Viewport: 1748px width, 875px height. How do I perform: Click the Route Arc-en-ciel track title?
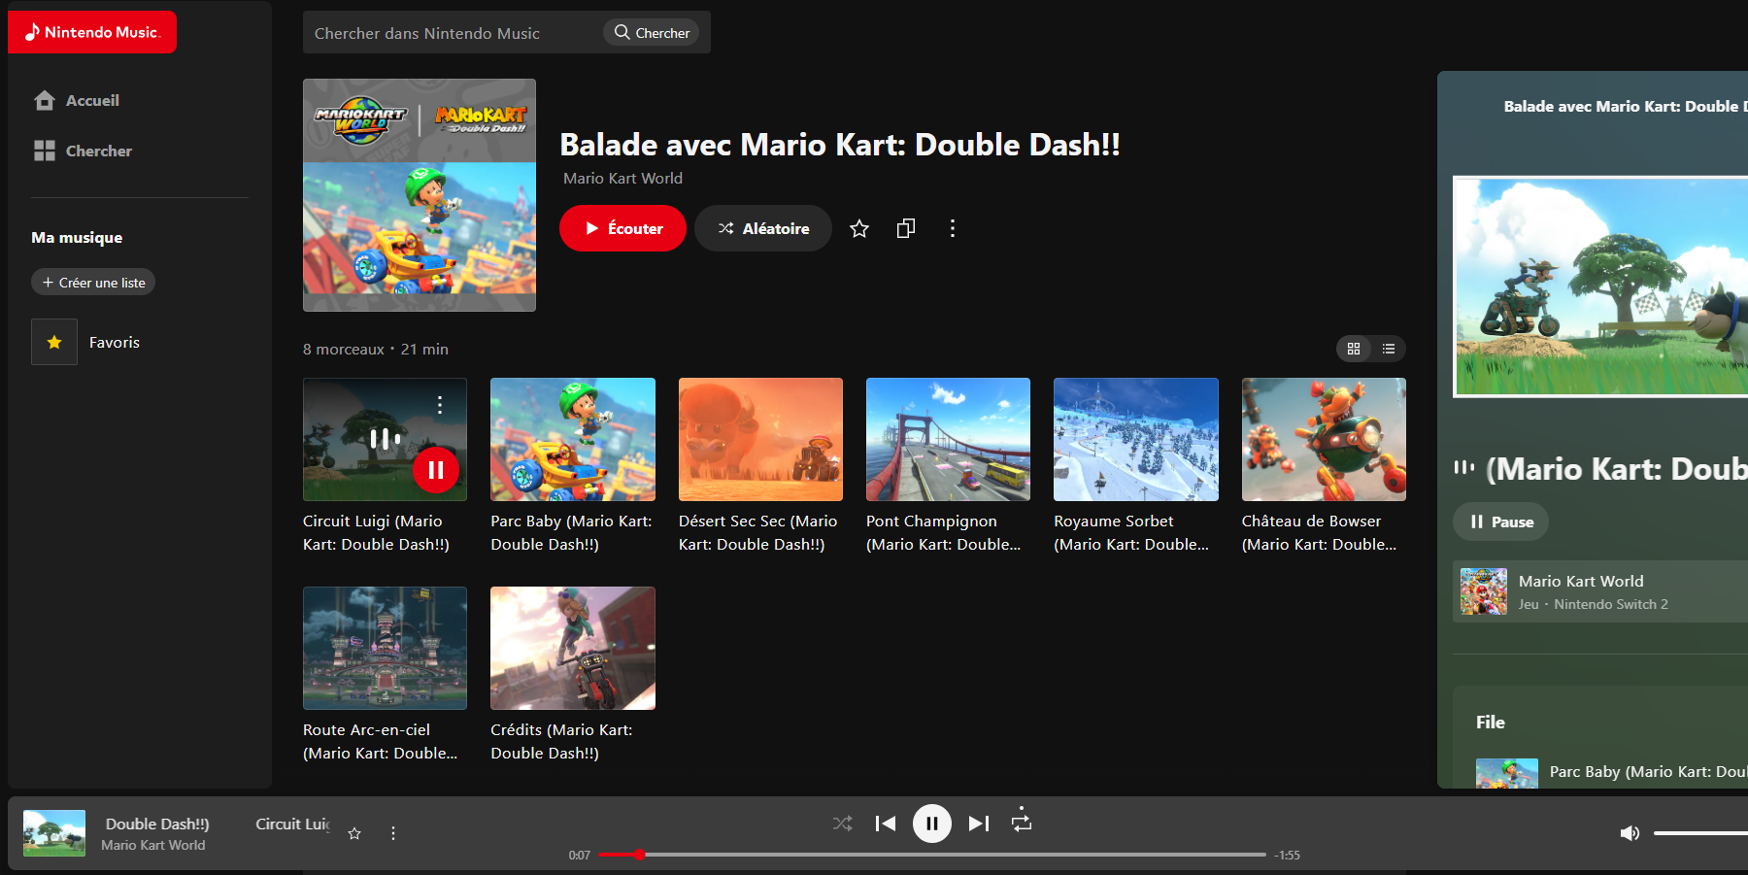pos(381,742)
